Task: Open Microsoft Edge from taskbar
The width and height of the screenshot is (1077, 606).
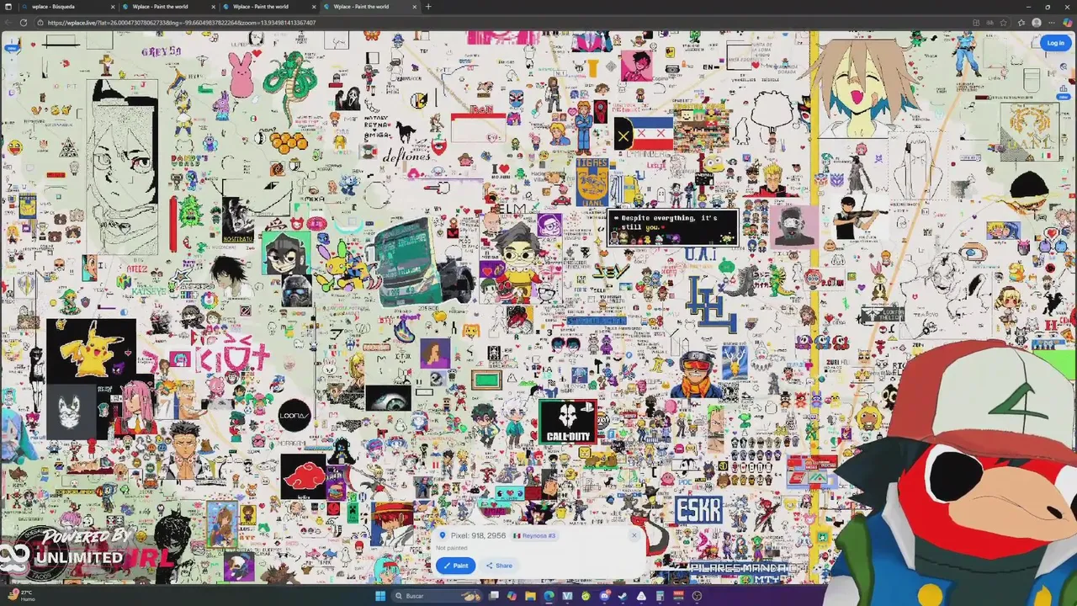Action: point(549,596)
